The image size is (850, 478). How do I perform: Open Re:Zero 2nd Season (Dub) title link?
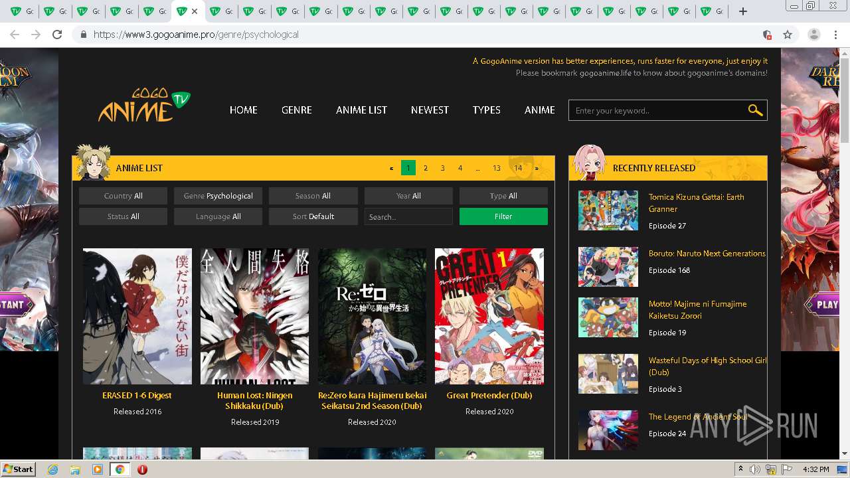pos(372,400)
